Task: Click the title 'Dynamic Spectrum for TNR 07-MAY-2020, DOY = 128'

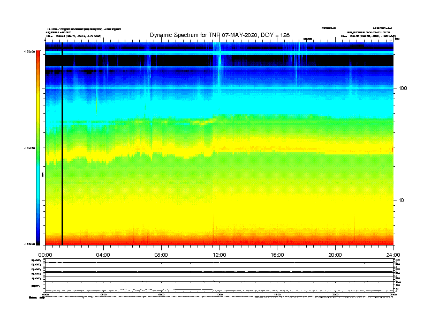Action: pyautogui.click(x=219, y=35)
